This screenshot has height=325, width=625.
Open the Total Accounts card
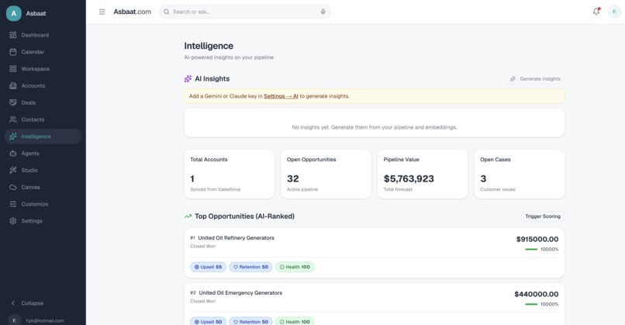click(230, 174)
